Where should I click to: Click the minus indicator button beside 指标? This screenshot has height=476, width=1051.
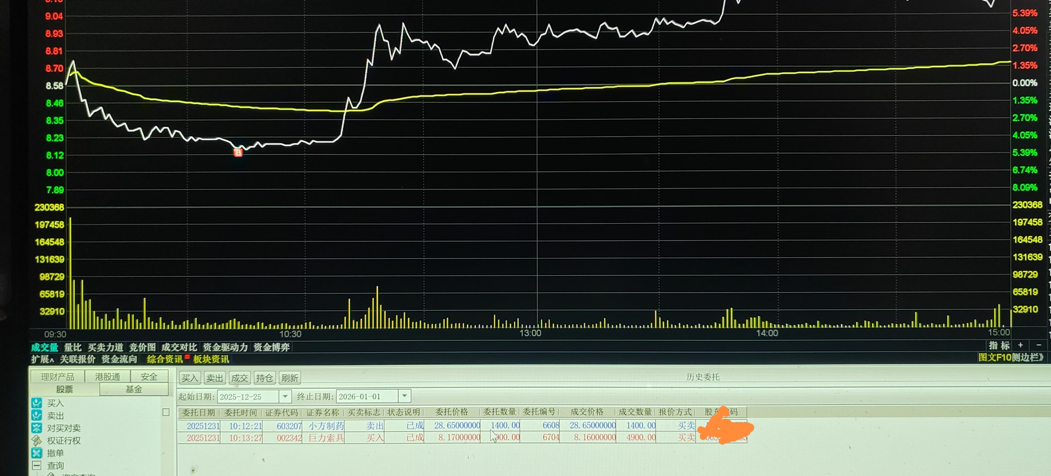(x=1039, y=345)
